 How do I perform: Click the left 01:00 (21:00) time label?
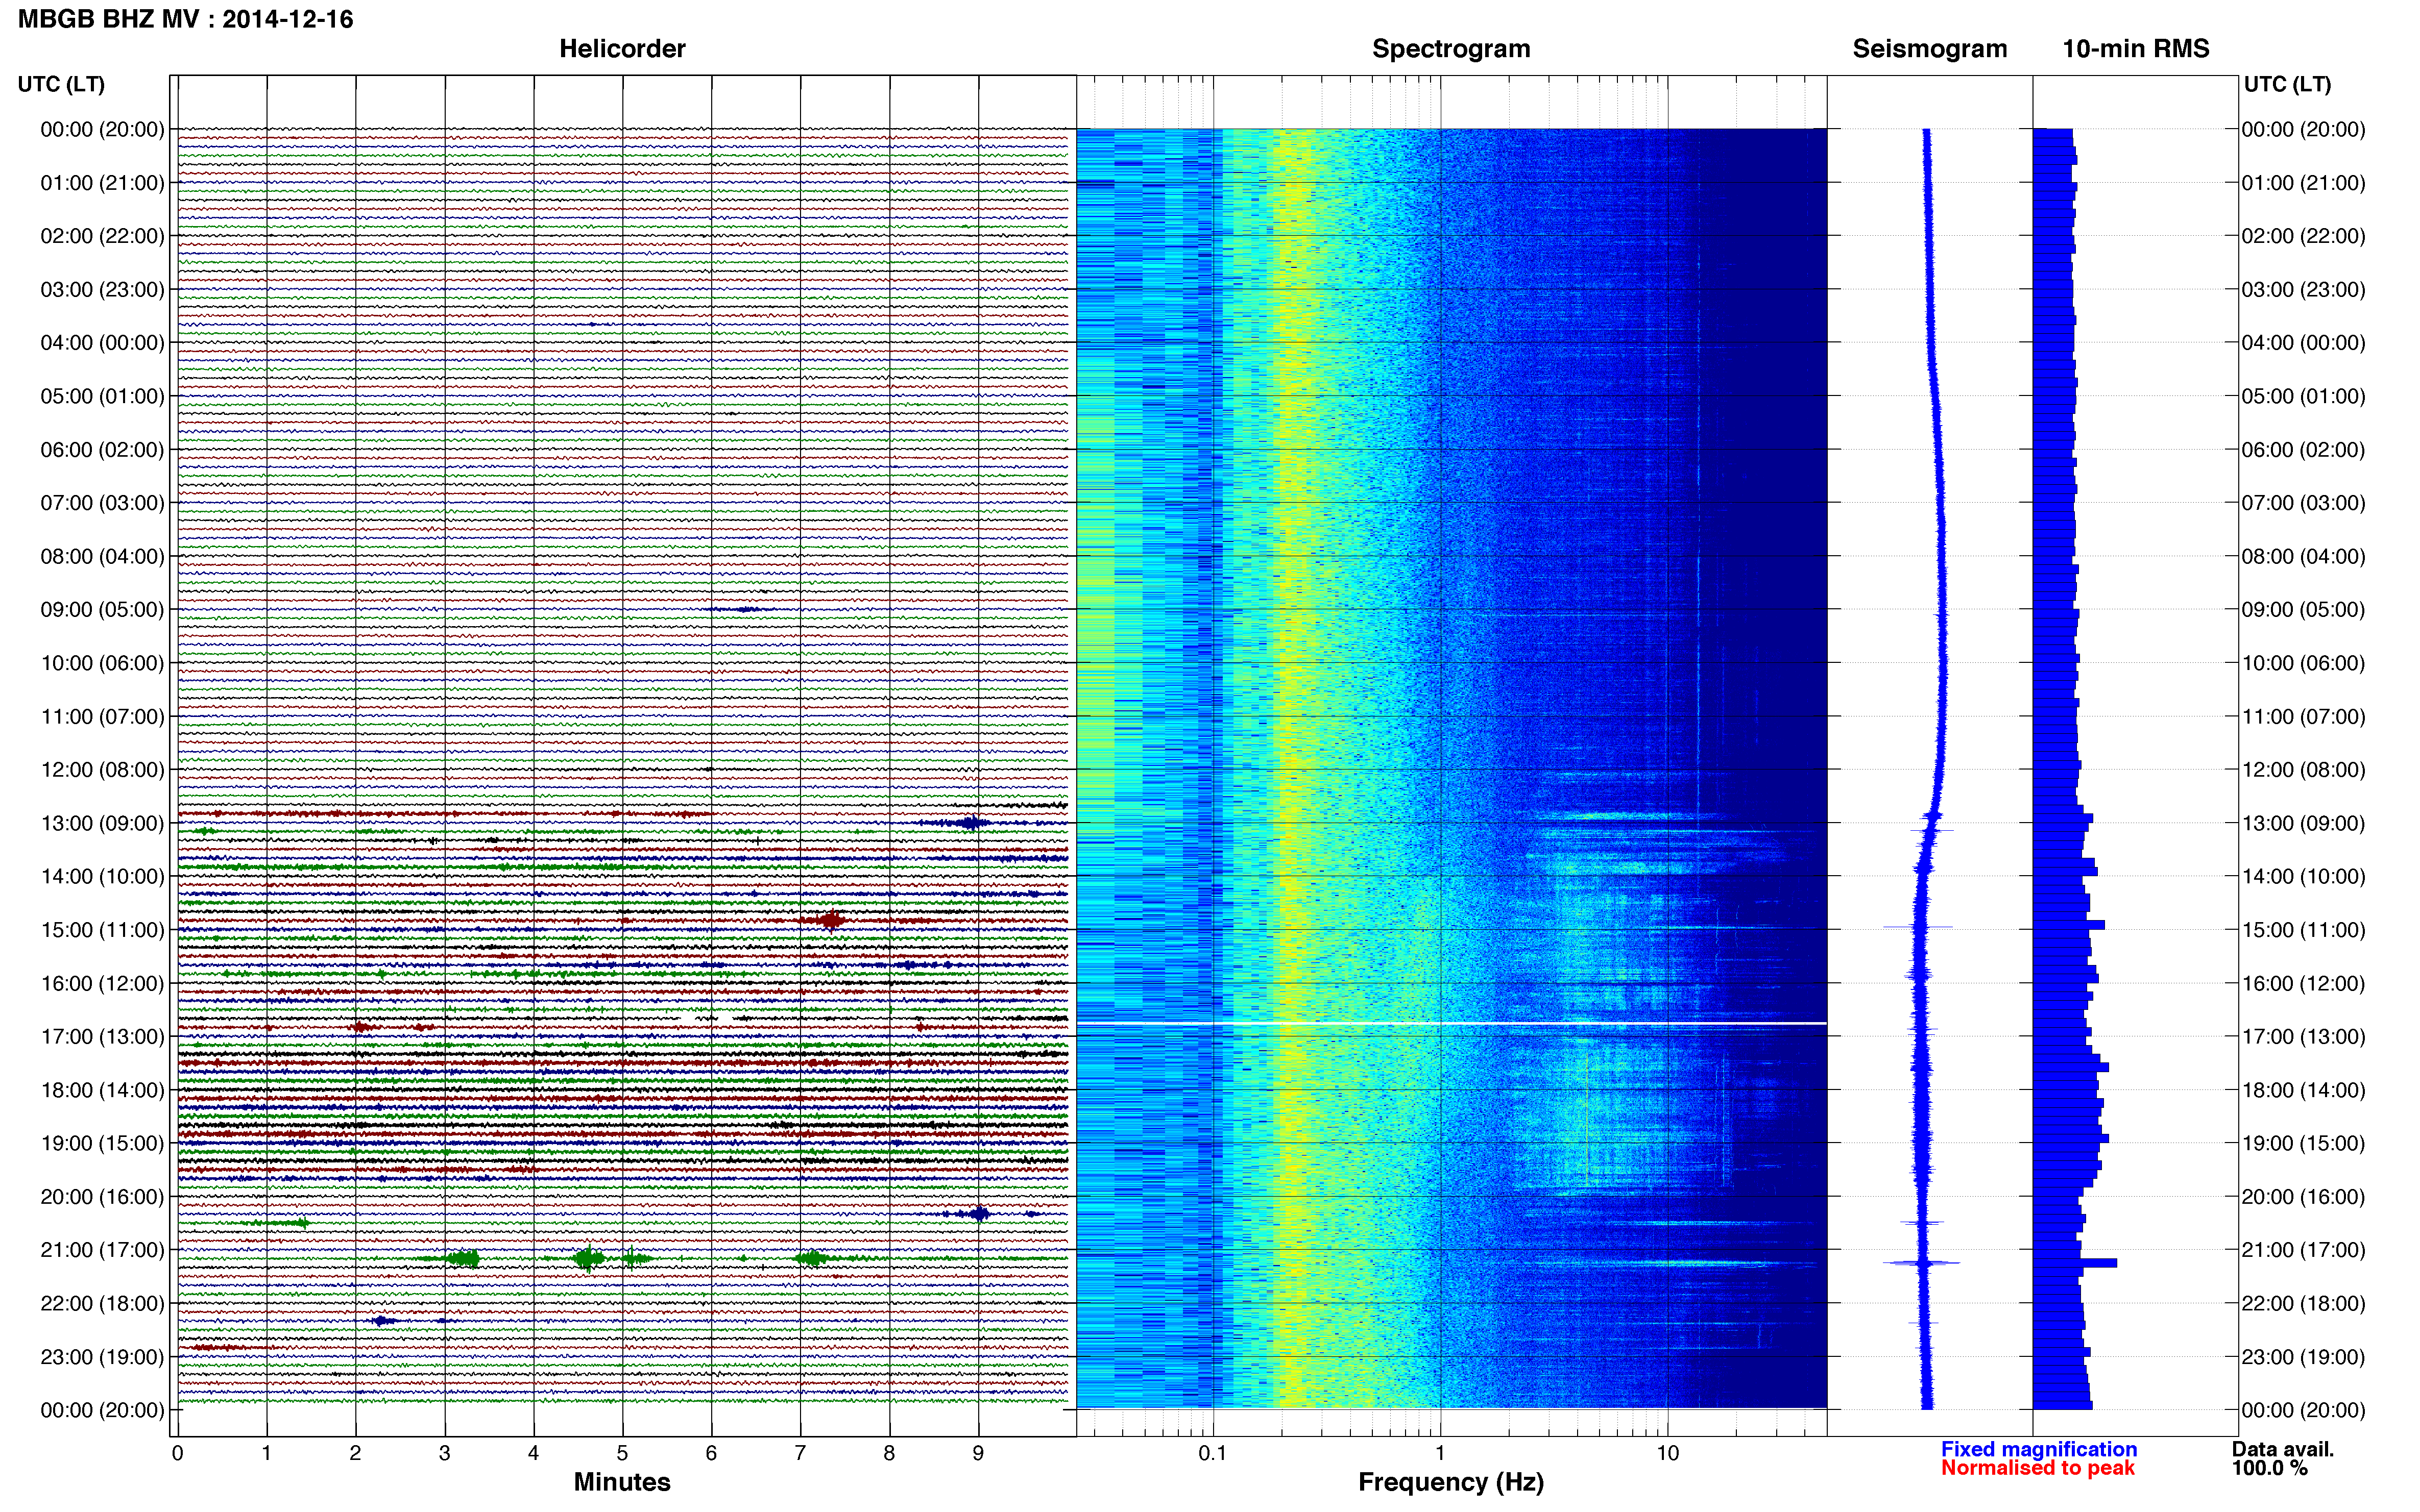point(102,183)
